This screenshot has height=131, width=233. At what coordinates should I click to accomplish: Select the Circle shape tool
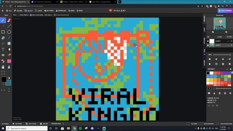[9, 32]
